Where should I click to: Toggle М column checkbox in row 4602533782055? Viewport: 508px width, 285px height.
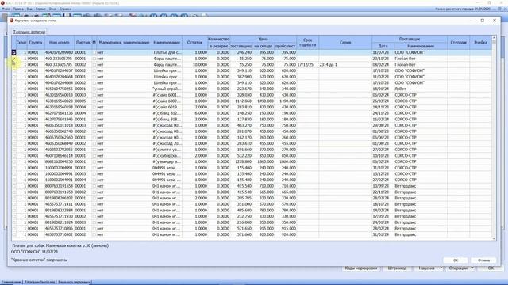tap(94, 150)
